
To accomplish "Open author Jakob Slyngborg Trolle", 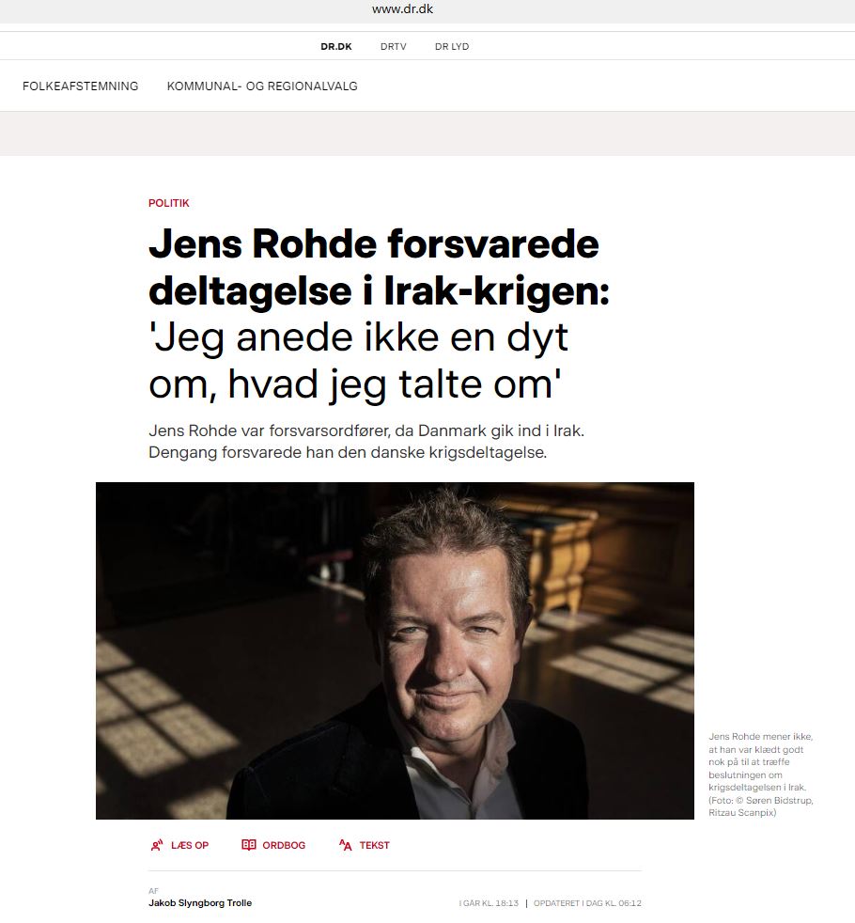I will pyautogui.click(x=200, y=903).
